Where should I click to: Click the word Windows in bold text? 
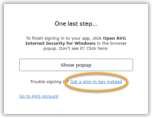tap(85, 43)
